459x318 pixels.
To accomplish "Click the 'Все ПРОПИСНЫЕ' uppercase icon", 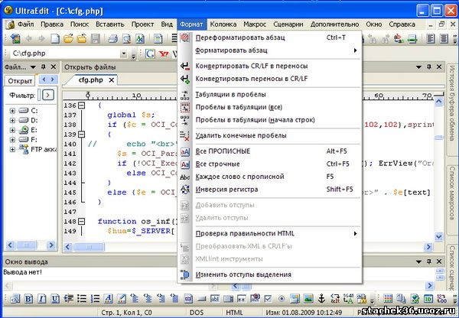I will (x=185, y=151).
